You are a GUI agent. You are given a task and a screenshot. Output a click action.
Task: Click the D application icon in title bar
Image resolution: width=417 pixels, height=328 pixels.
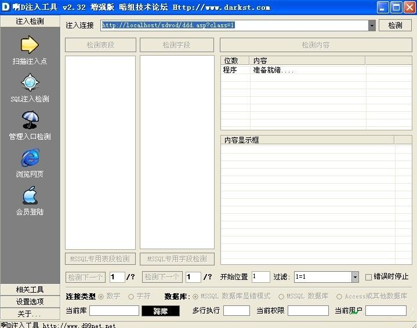pos(6,6)
